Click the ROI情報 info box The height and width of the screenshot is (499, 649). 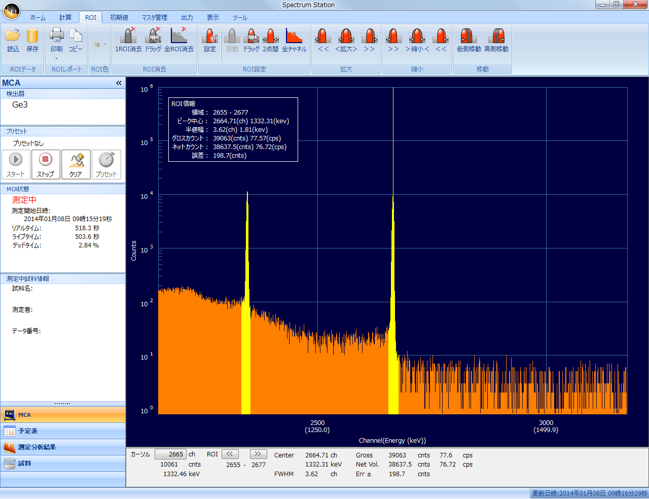(233, 130)
